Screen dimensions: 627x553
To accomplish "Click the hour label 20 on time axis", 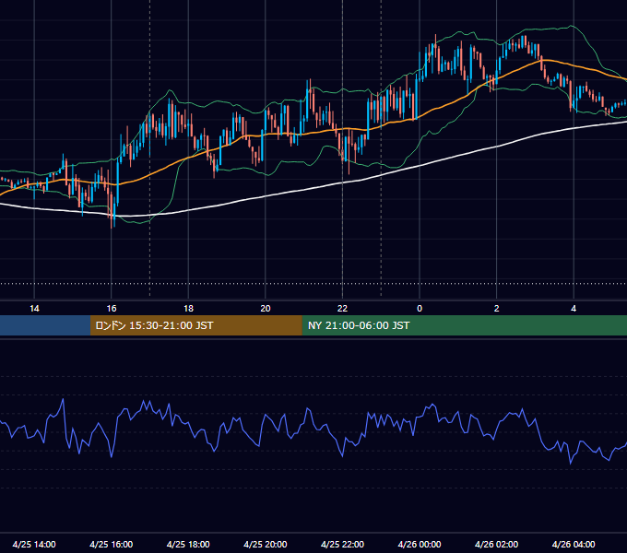I will pos(266,309).
